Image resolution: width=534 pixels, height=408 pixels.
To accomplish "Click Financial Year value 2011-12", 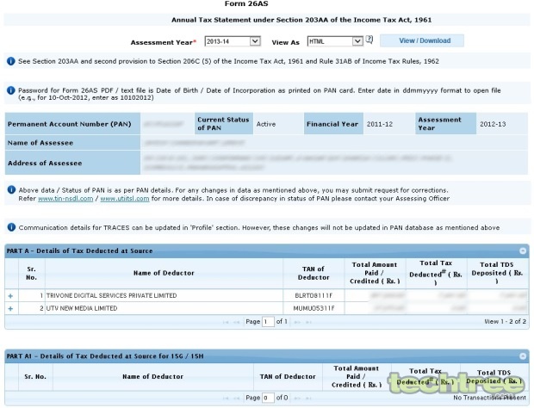I will [x=380, y=124].
